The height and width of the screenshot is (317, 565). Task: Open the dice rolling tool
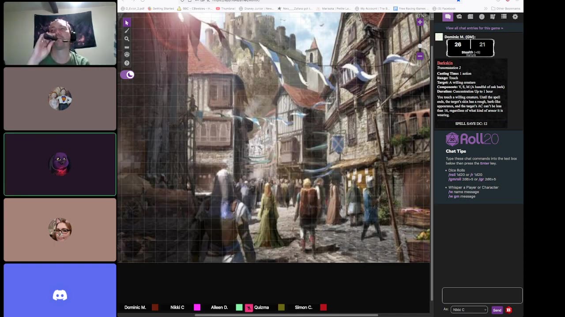[x=127, y=55]
